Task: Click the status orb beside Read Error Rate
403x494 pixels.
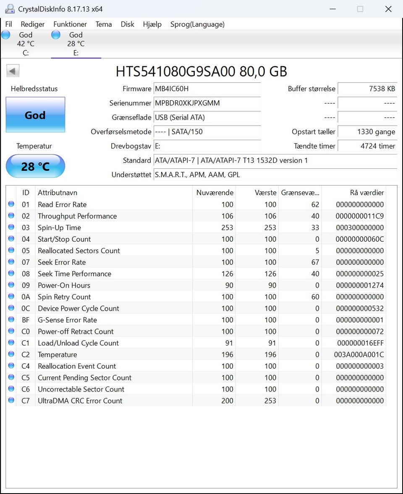Action: (11, 204)
